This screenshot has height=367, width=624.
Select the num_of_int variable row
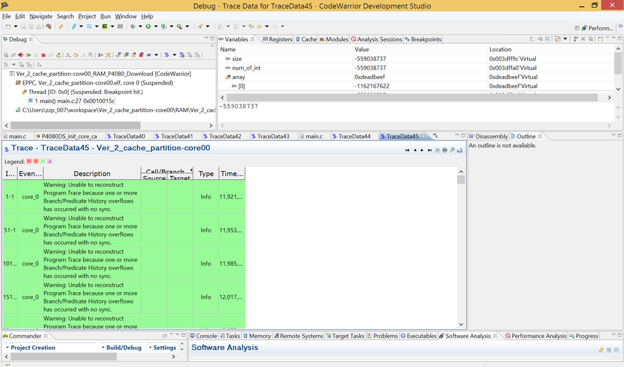[x=416, y=68]
